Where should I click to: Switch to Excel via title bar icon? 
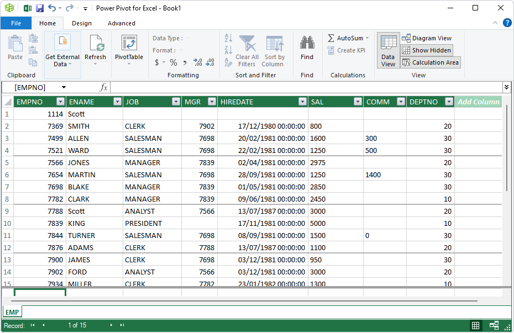[x=28, y=8]
